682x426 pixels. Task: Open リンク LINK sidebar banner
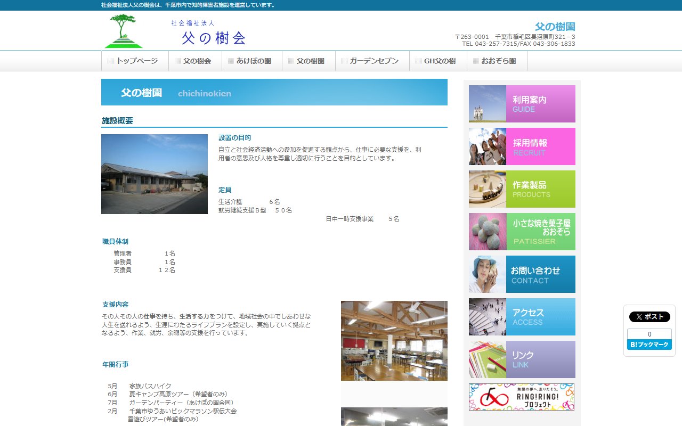click(x=522, y=359)
